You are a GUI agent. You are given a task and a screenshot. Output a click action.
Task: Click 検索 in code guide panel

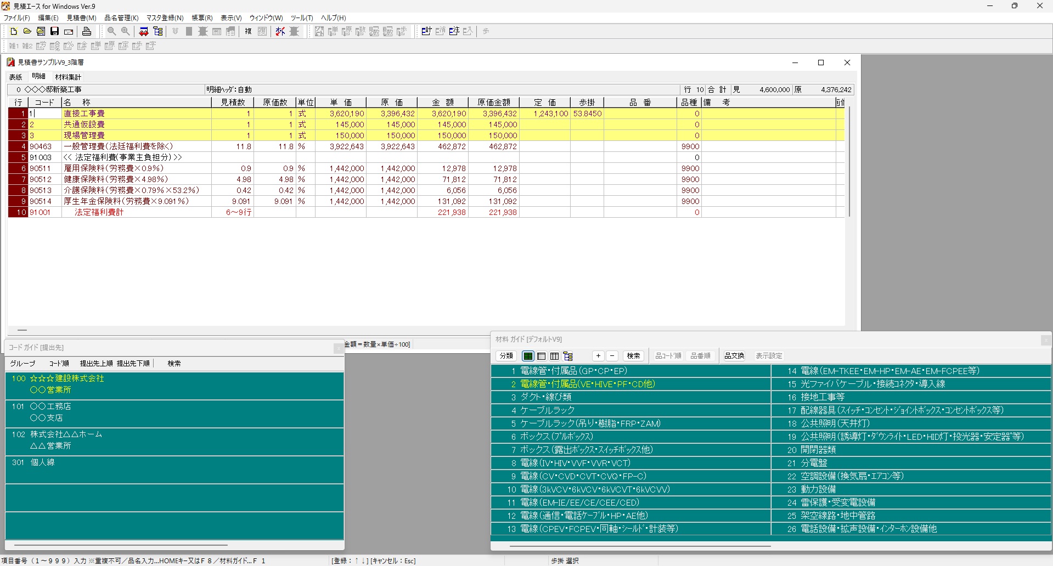(174, 364)
